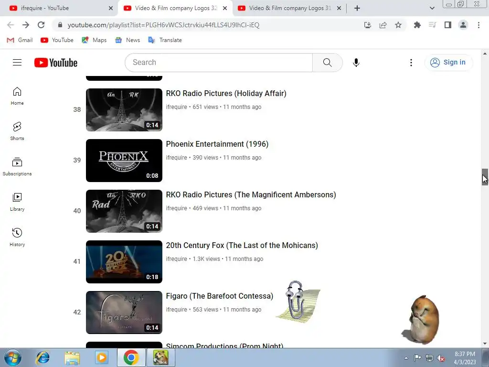Open Chrome three-dot menu
The width and height of the screenshot is (489, 367).
pos(478,25)
